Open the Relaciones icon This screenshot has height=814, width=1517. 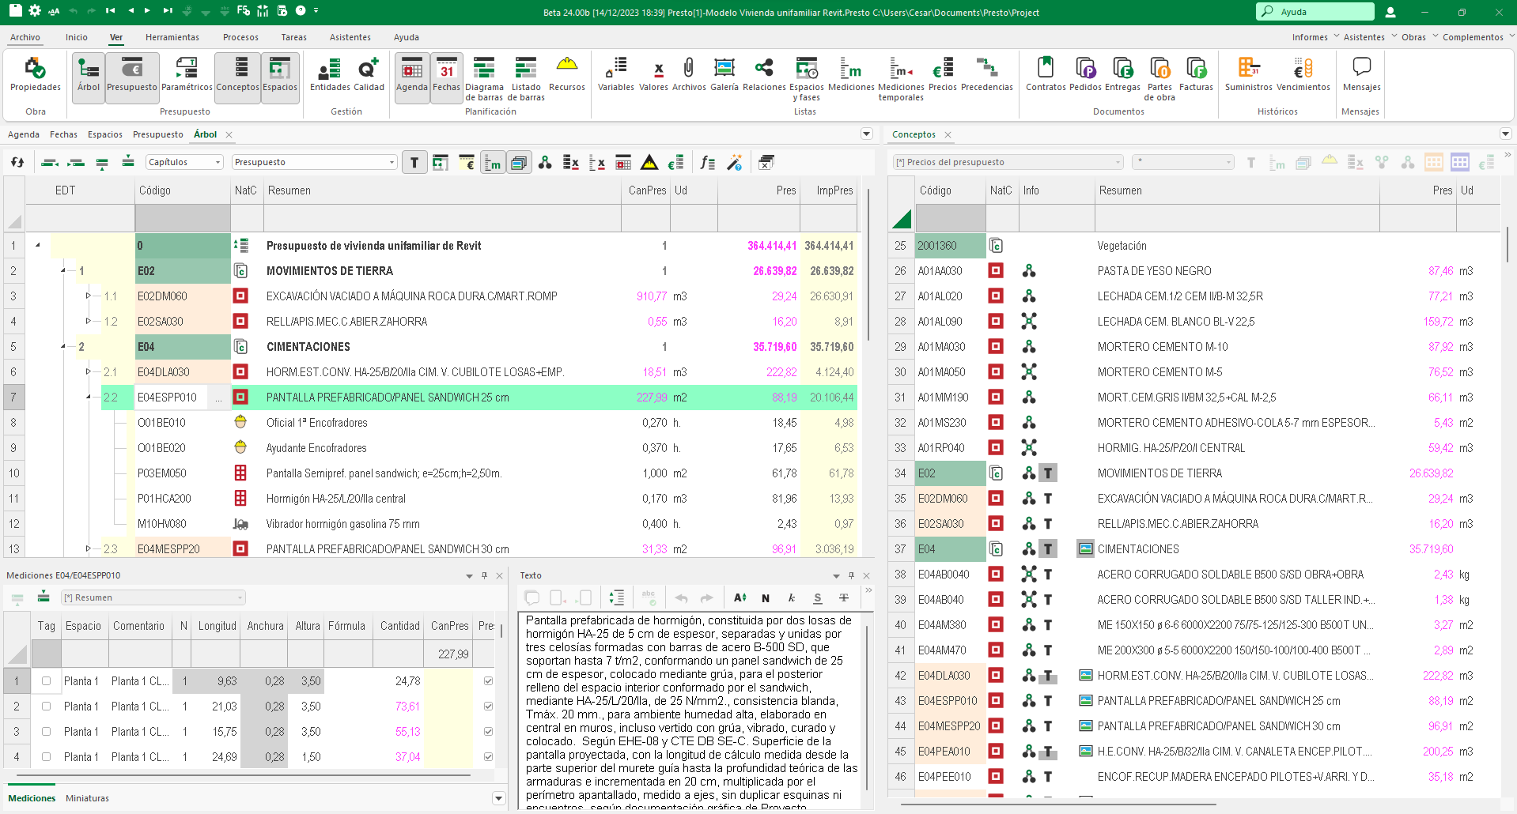pyautogui.click(x=764, y=75)
